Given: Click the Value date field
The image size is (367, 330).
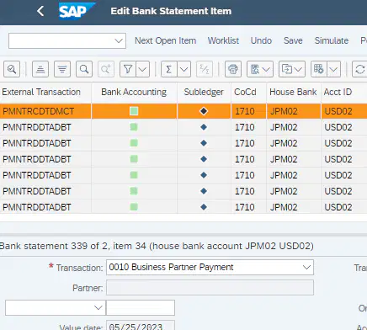Looking at the screenshot, I should (141, 326).
